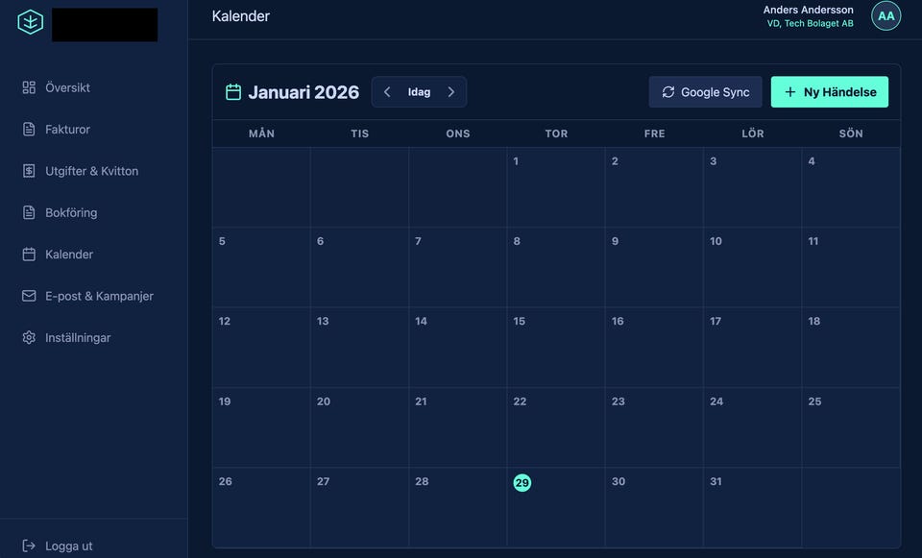Click Anders Andersson profile name
The height and width of the screenshot is (558, 922).
click(808, 10)
